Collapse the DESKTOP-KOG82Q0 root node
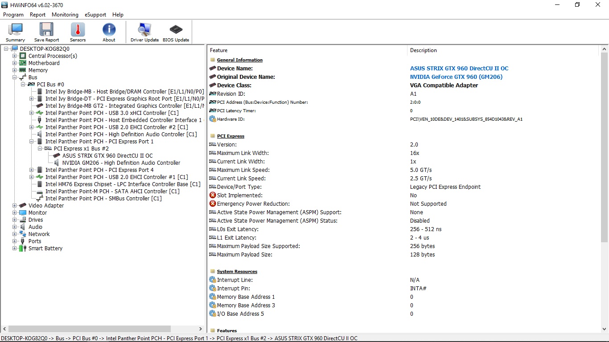 click(6, 49)
